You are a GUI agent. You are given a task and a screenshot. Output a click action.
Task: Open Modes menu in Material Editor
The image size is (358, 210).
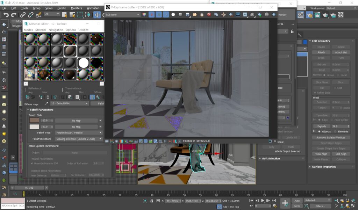(x=28, y=30)
